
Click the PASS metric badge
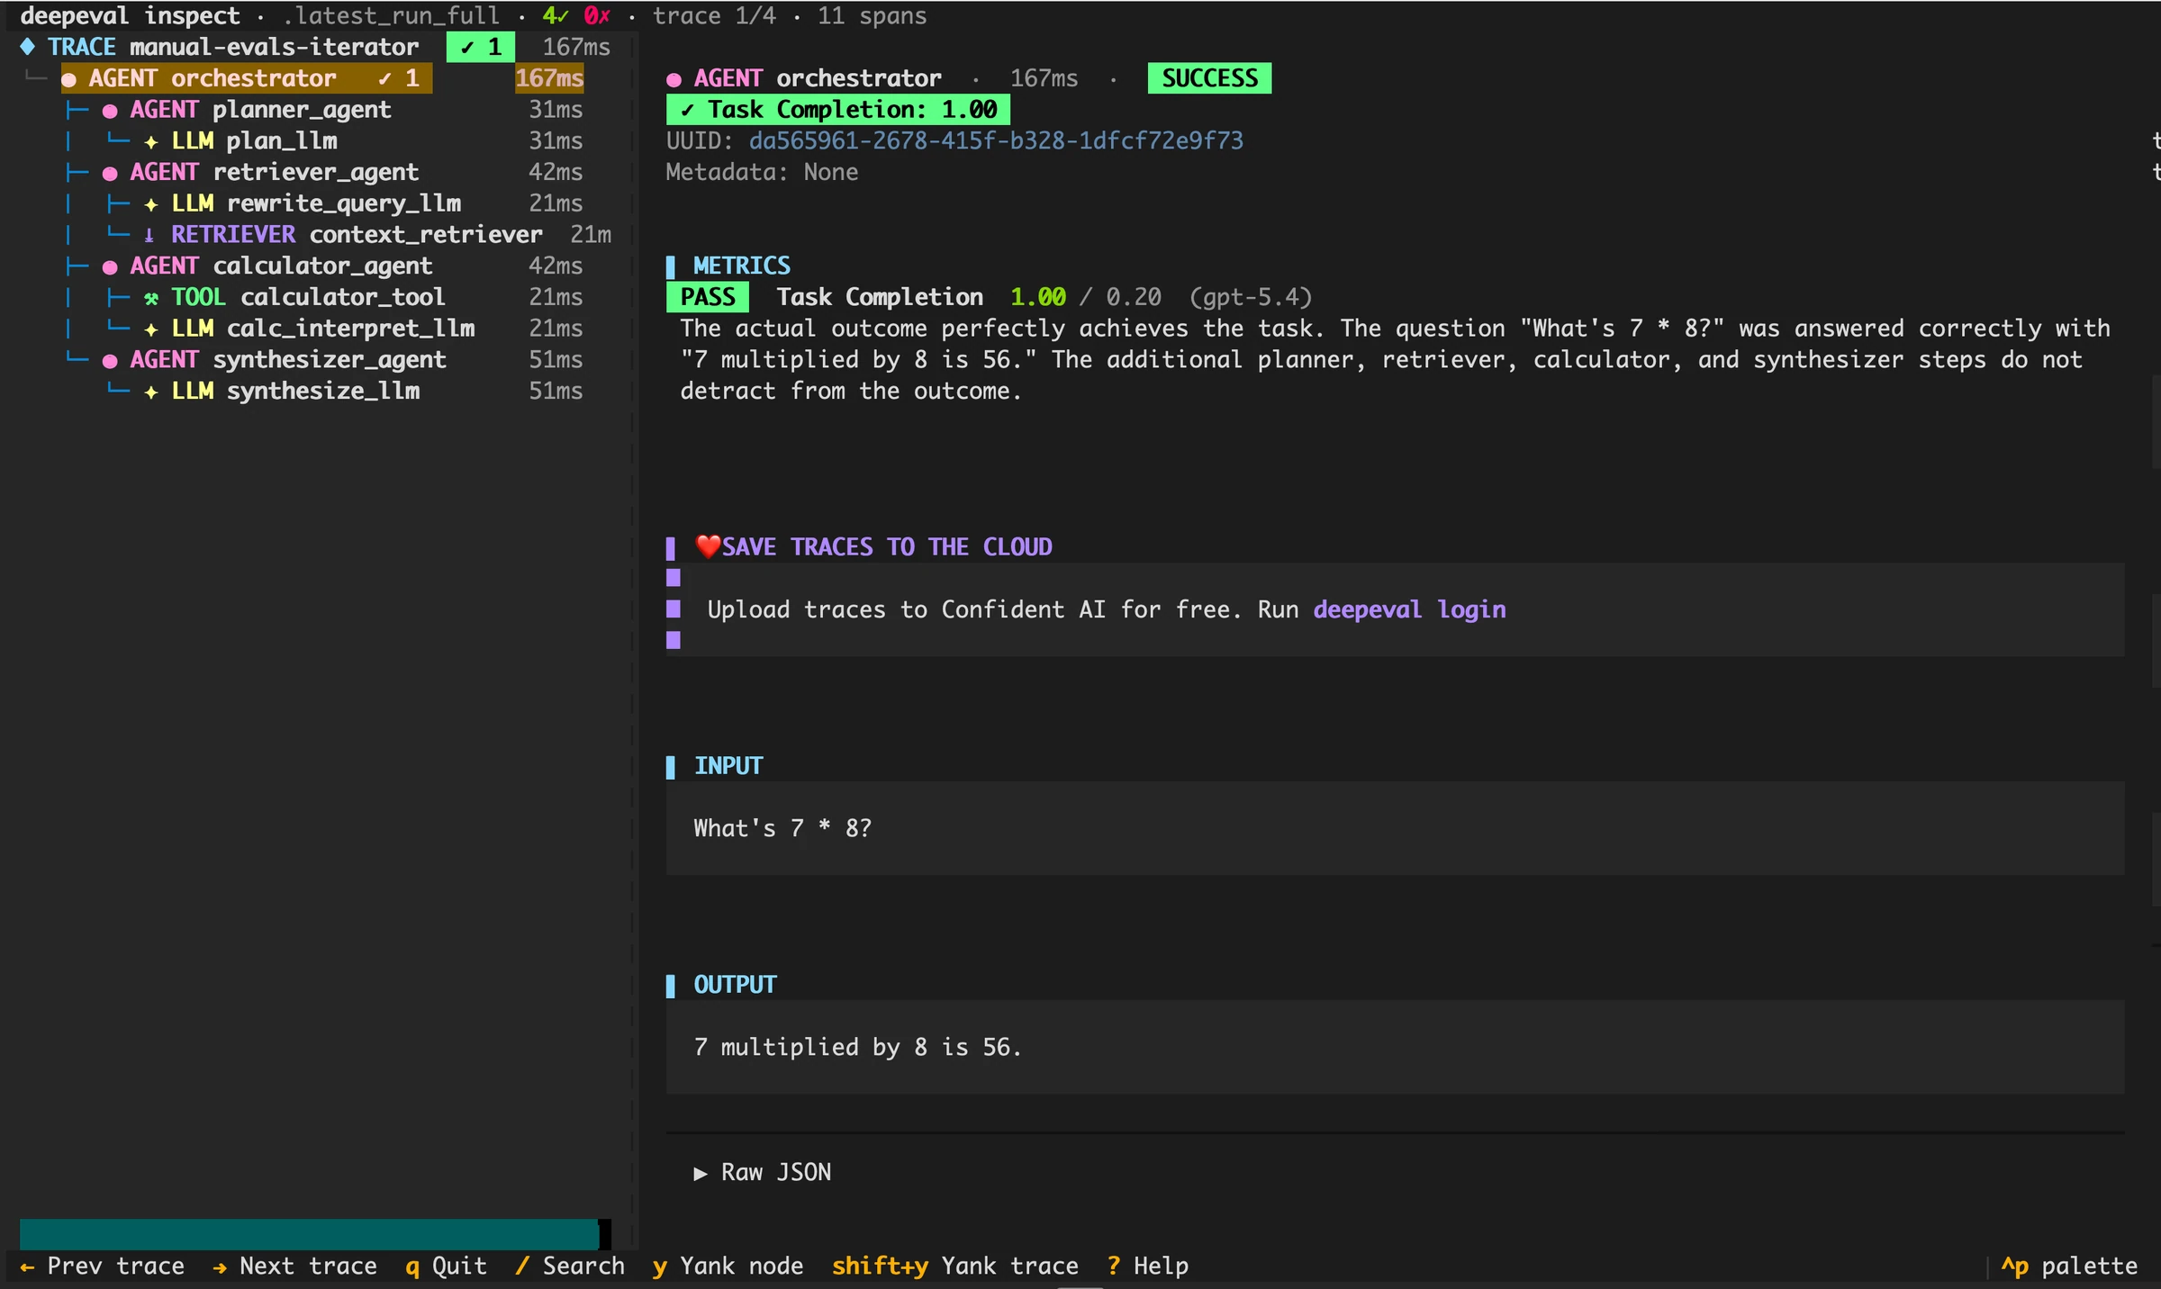pos(708,297)
